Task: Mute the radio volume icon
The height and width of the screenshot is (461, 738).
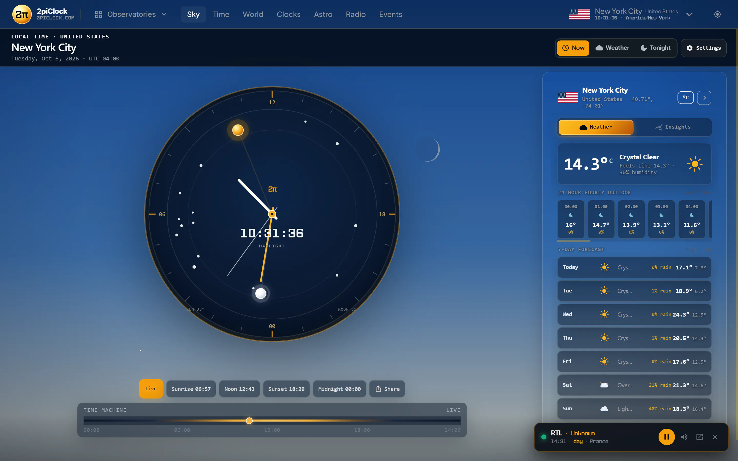Action: tap(684, 437)
